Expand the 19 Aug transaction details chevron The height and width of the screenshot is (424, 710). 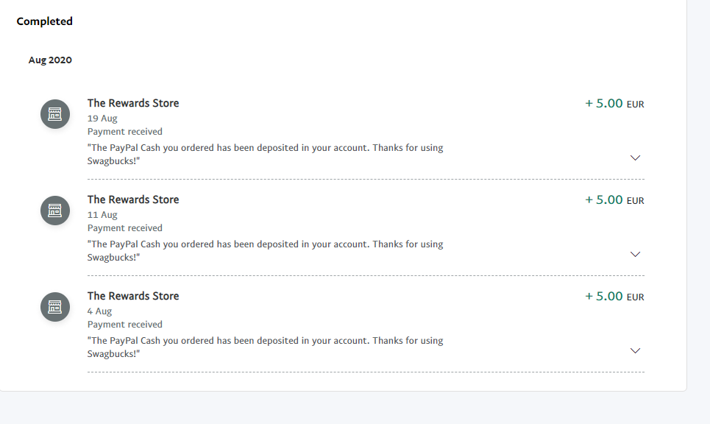(636, 158)
